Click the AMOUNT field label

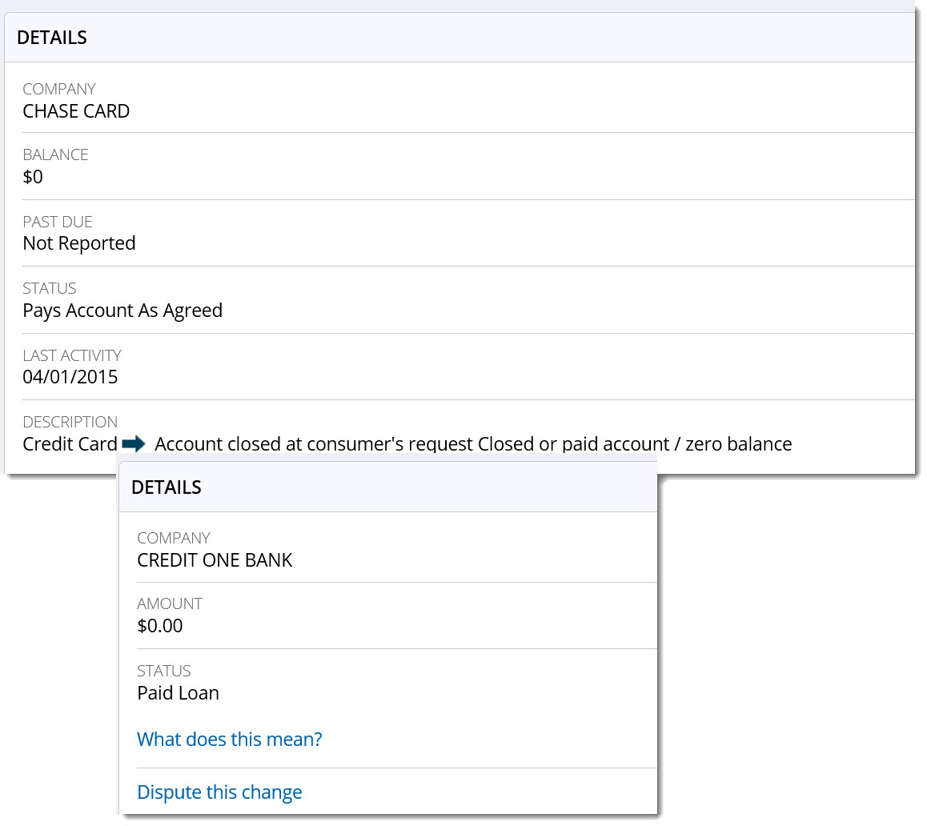pyautogui.click(x=170, y=604)
